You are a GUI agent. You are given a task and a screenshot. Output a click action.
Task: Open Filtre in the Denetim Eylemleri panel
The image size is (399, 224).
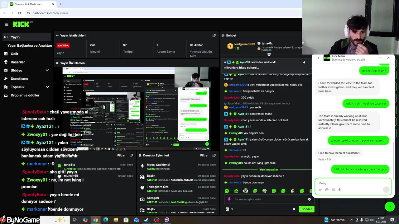point(204,155)
